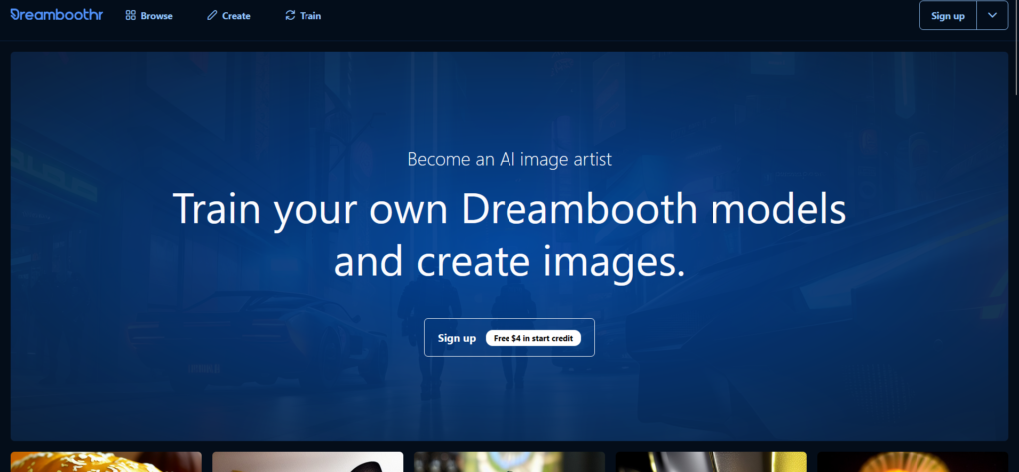Click the Dreamboothr logo
Viewport: 1019px width, 472px height.
[x=57, y=16]
